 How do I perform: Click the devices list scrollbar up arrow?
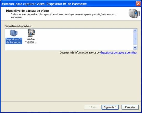(135, 31)
